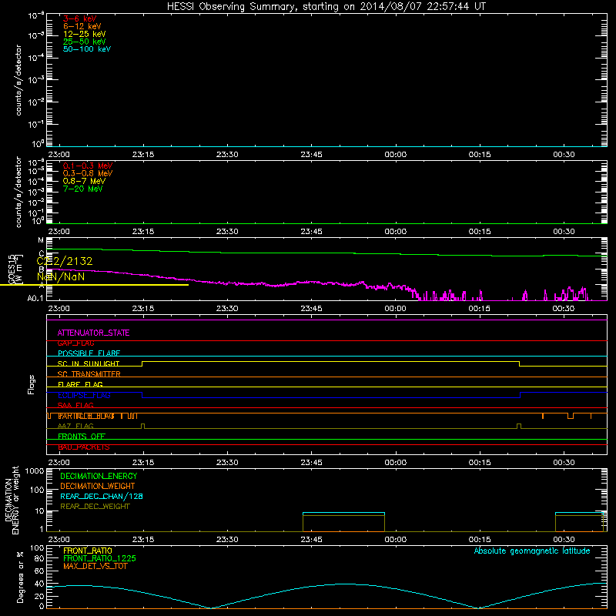Screen dimensions: 616x616
Task: Select the yellow SC_IN_SUNLIGHT label
Action: coord(89,363)
